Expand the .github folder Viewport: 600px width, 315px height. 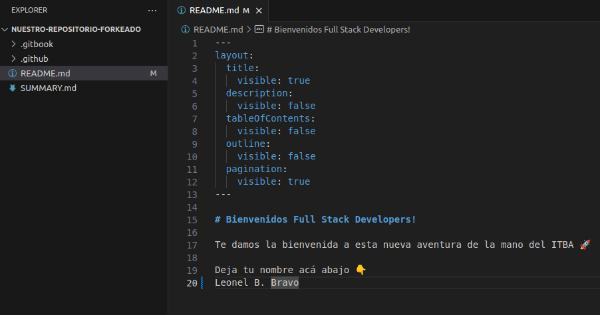pyautogui.click(x=15, y=58)
